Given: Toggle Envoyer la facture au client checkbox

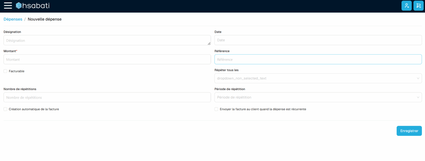Looking at the screenshot, I should pos(216,109).
